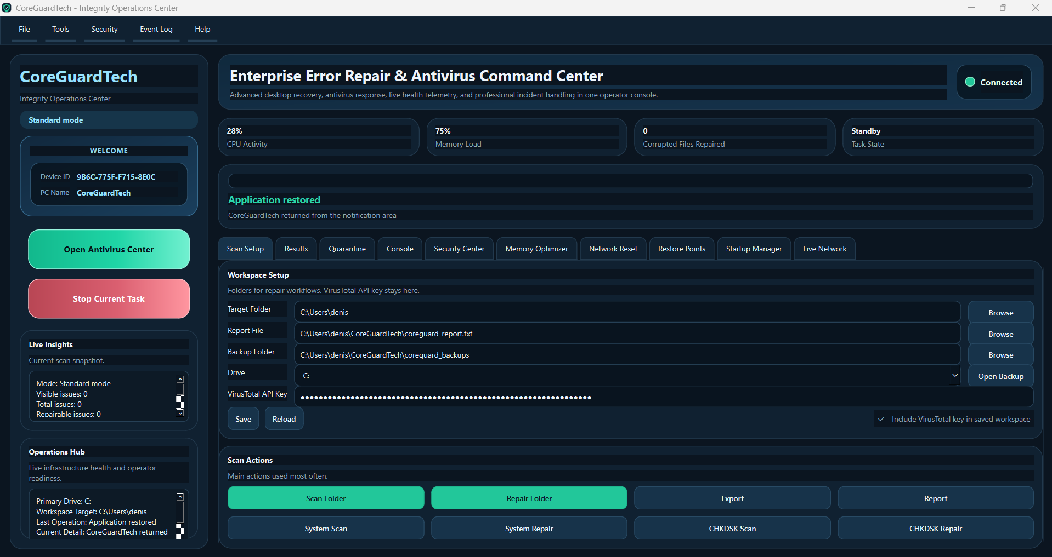Expand the Drive selection dropdown

(954, 375)
